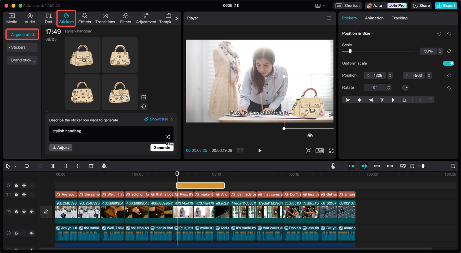The image size is (461, 253).
Task: Hide the main video track with eye icon
Action: [24, 212]
